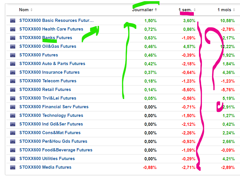Viewport: 240px width, 177px height.
Task: Select the STOXX600 Futures index row
Action: 123,55
